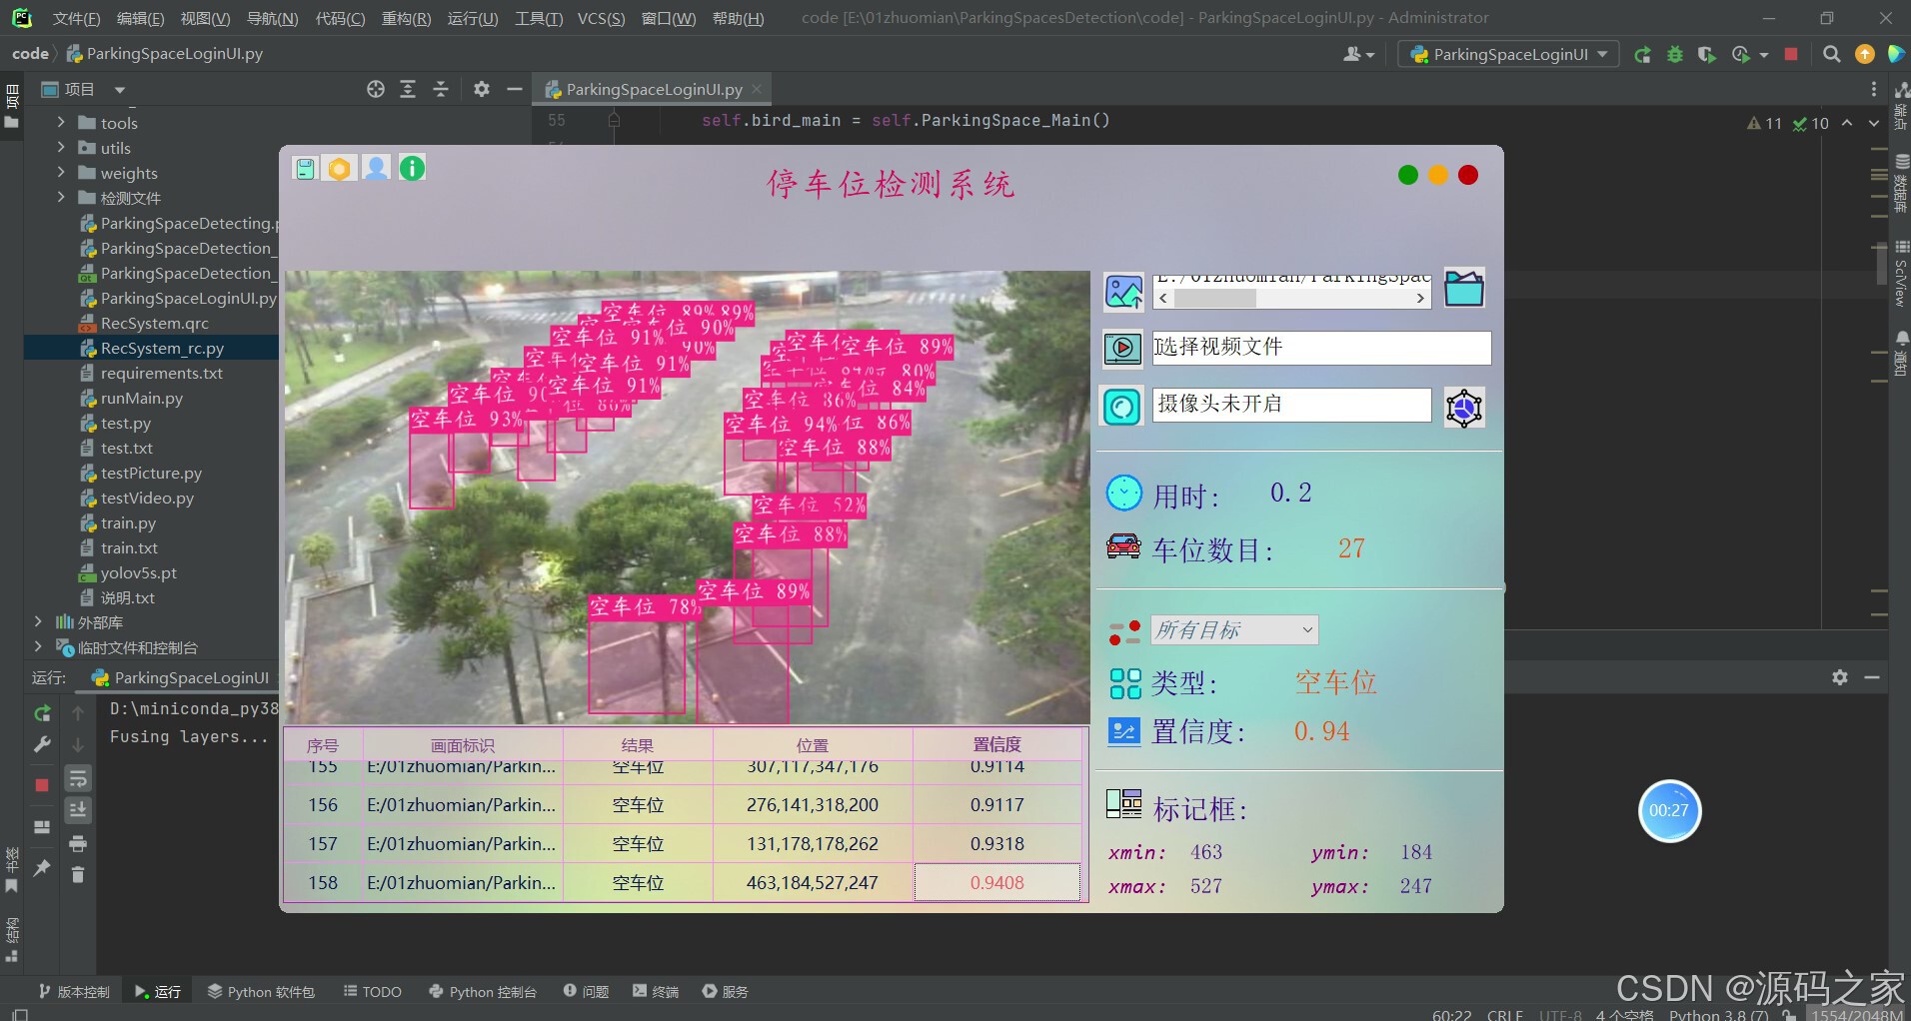Viewport: 1911px width, 1021px height.
Task: Open the teal folder browse icon
Action: pos(1462,288)
